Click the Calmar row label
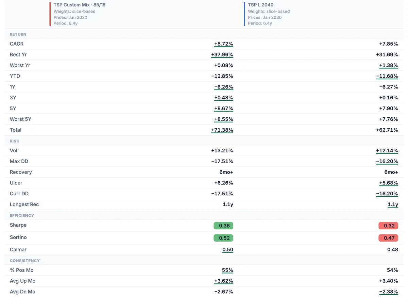 tap(18, 250)
